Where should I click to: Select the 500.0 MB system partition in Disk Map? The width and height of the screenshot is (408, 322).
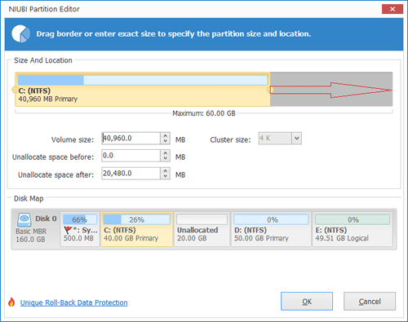coord(80,229)
